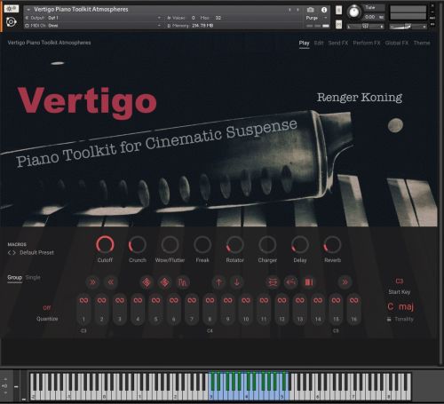Click the second layered-diamond icon beside bar-pattern icon
This screenshot has width=444, height=404.
(x=164, y=282)
